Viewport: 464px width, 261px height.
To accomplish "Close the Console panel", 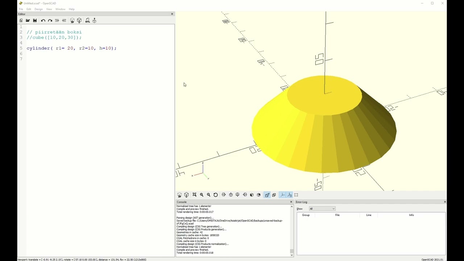I will point(291,202).
